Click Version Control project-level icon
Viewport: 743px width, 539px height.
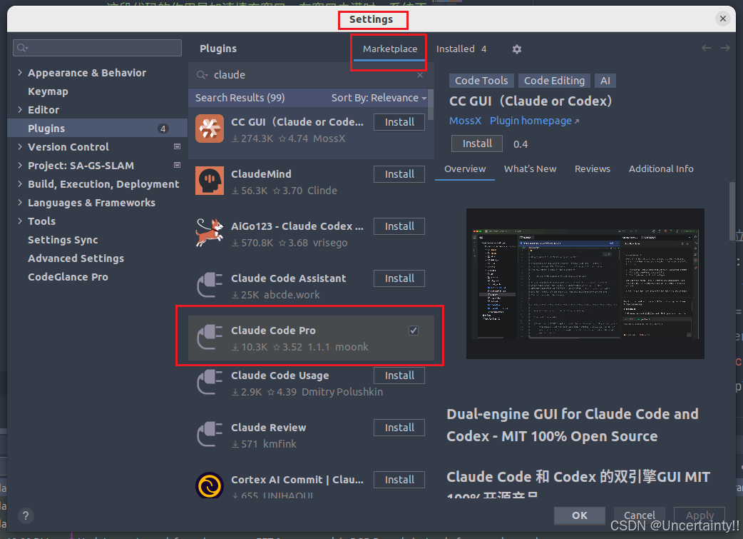pyautogui.click(x=178, y=146)
